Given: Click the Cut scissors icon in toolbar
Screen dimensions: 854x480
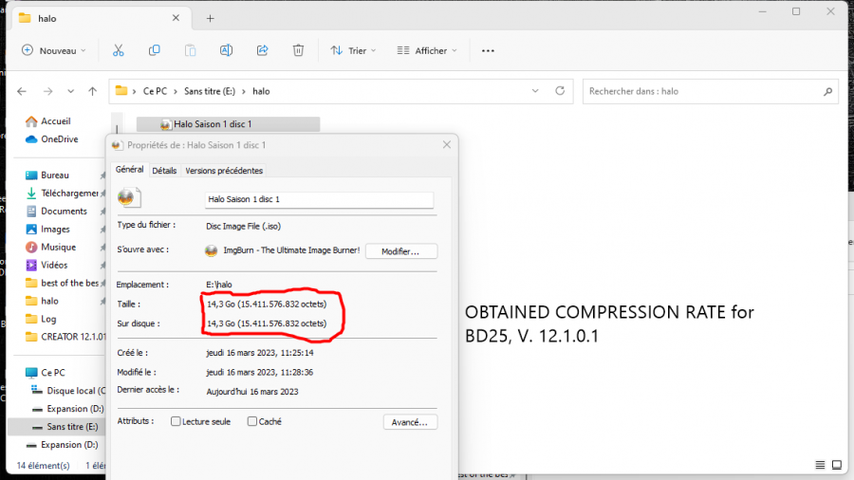Looking at the screenshot, I should point(119,50).
